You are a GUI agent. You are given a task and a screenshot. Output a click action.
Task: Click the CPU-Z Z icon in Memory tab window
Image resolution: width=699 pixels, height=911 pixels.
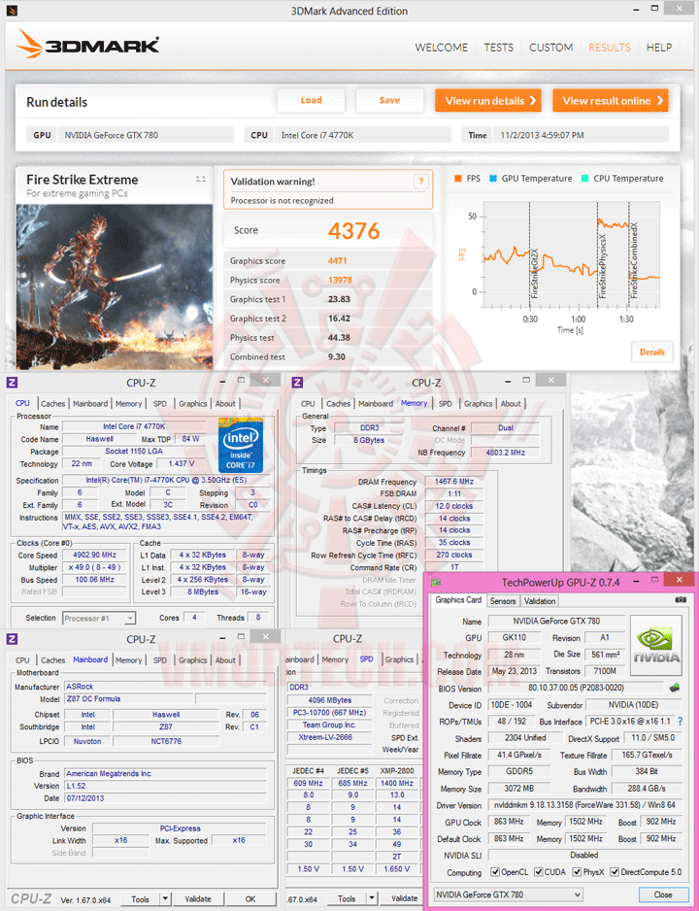click(x=297, y=383)
